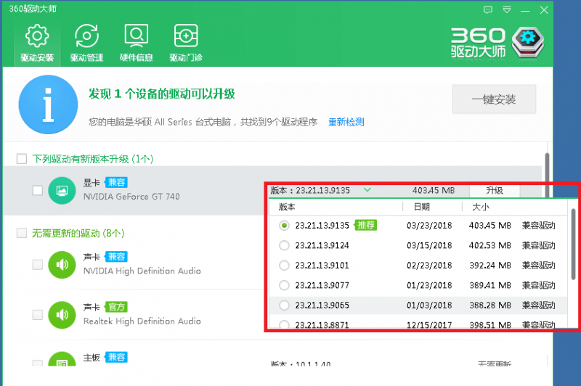Open the title bar dropdown menu icon
Screen dimensions: 581x386
tap(506, 9)
